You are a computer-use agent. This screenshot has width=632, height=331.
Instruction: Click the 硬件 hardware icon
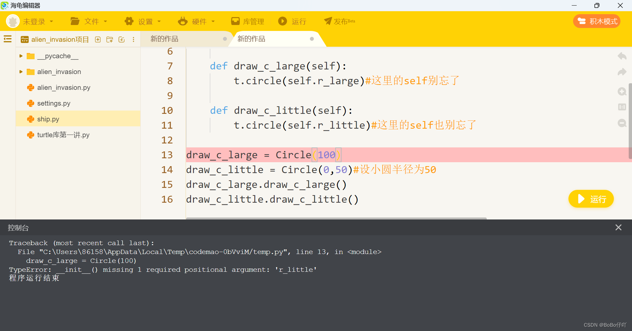(x=182, y=21)
